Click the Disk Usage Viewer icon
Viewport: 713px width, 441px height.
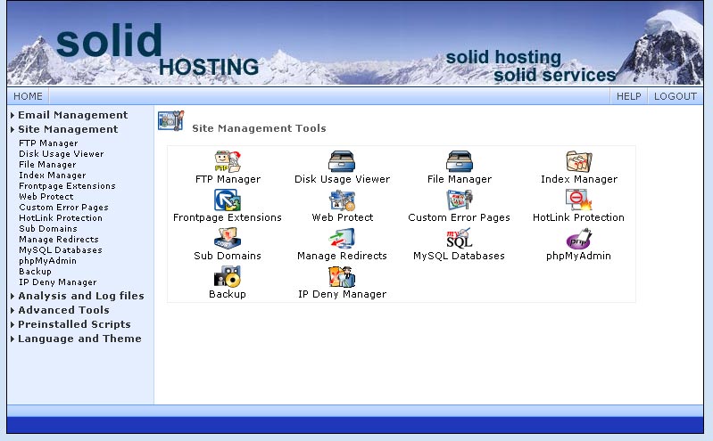tap(342, 161)
